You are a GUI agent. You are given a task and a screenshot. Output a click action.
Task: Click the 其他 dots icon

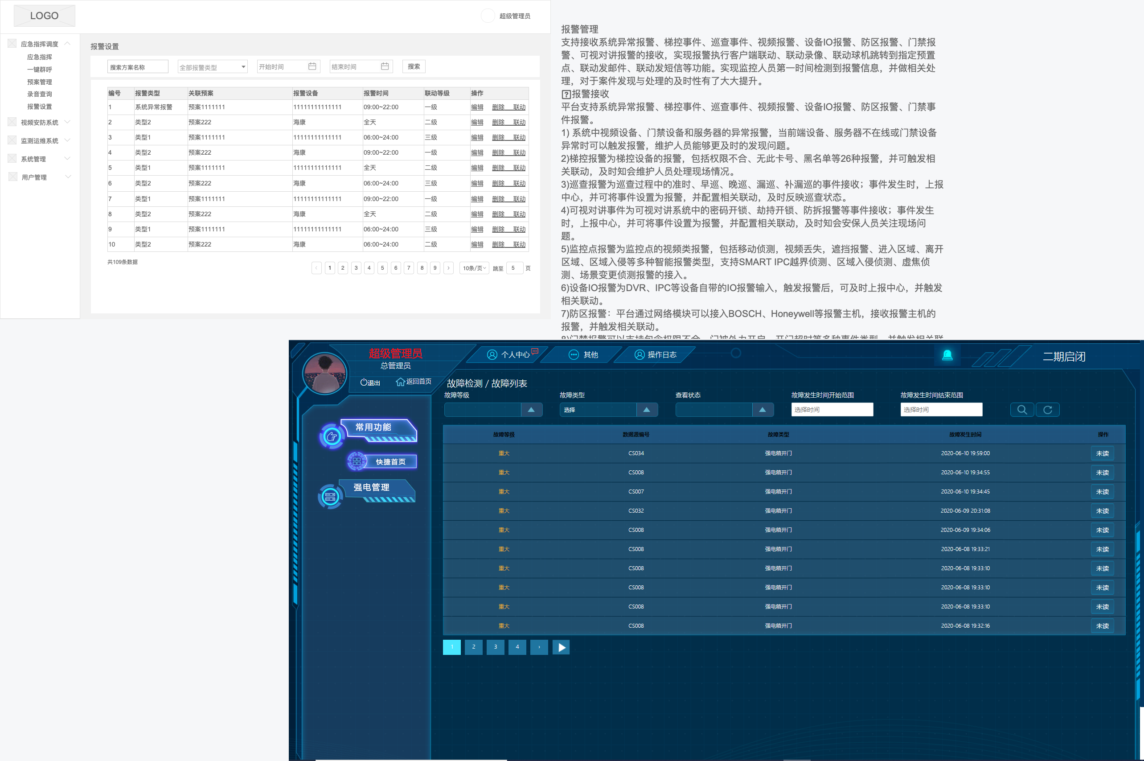click(574, 355)
